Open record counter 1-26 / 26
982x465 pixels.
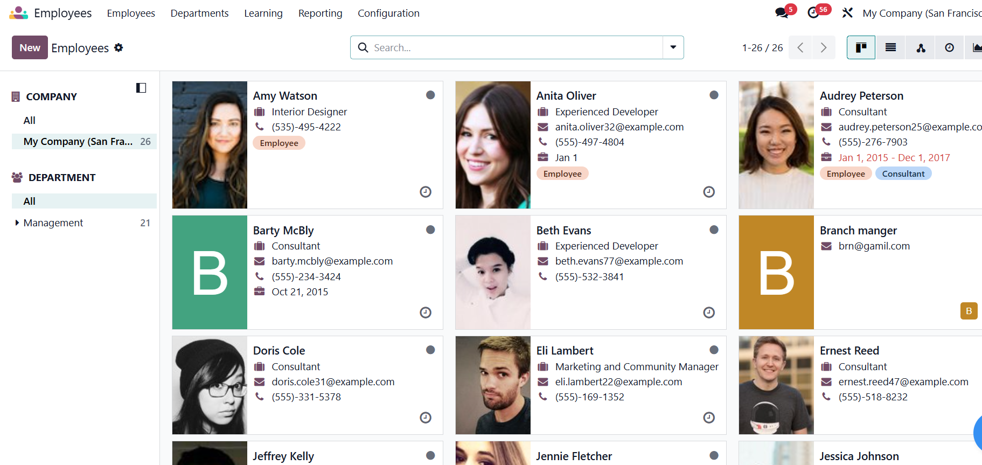click(762, 47)
